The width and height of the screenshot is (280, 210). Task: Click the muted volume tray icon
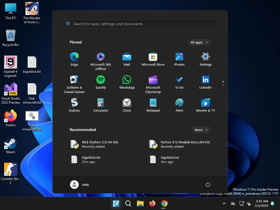click(x=249, y=203)
